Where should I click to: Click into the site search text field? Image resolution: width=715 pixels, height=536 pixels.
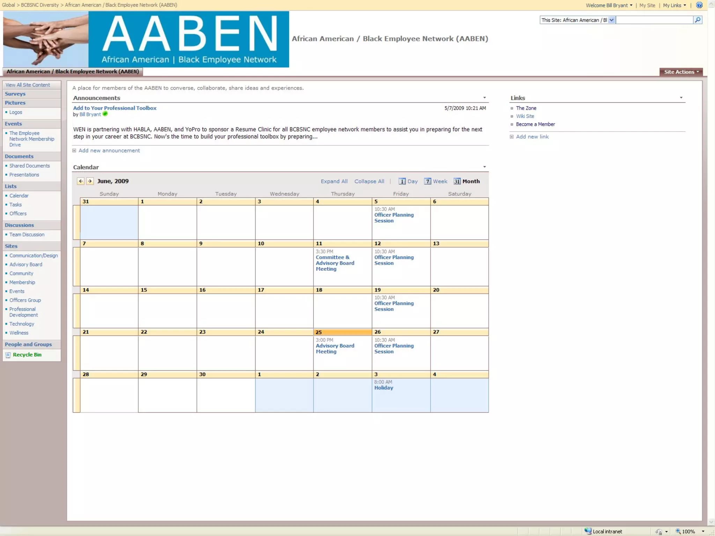click(x=654, y=20)
